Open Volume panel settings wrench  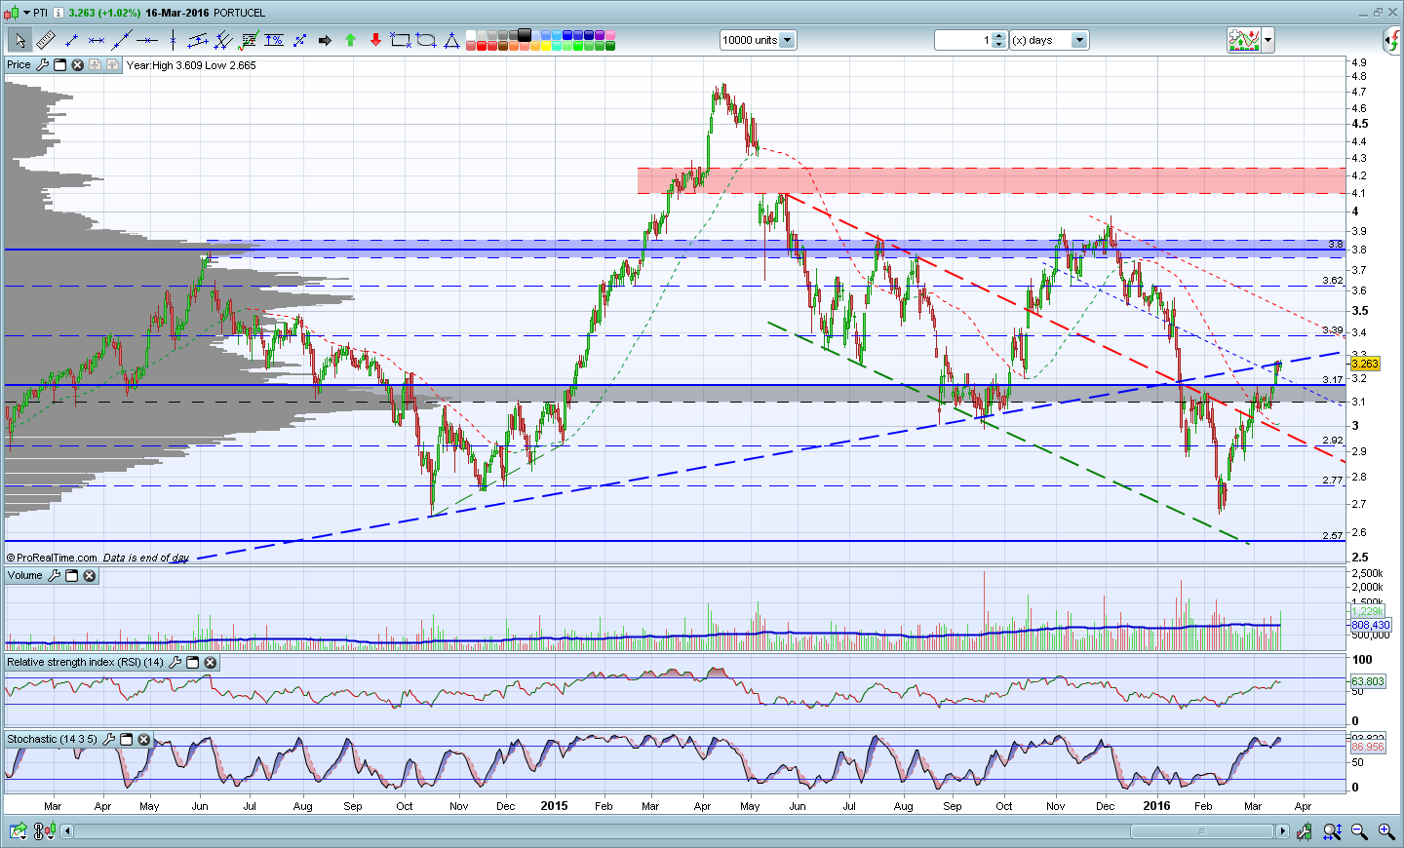coord(54,576)
